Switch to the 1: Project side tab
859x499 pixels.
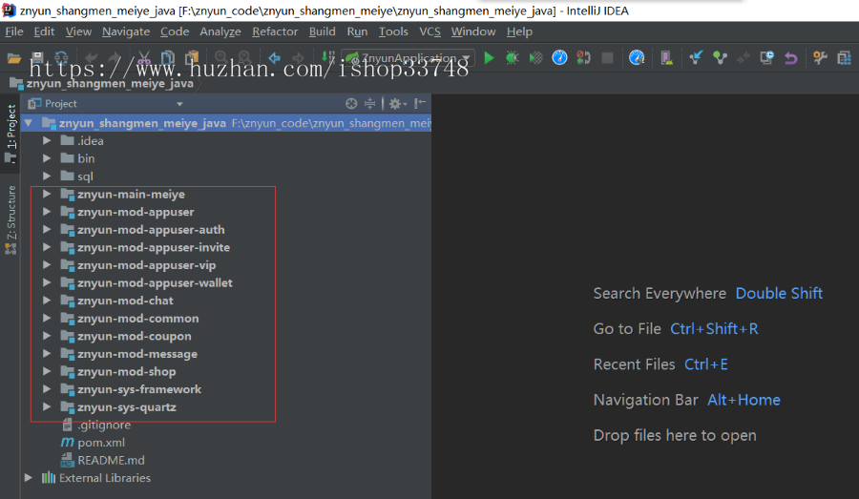(x=10, y=134)
